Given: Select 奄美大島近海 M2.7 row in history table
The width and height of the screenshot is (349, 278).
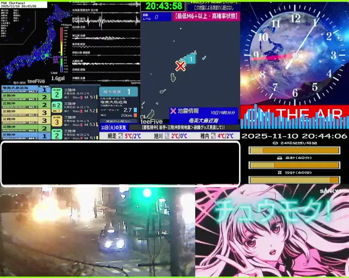Looking at the screenshot, I should point(26,90).
